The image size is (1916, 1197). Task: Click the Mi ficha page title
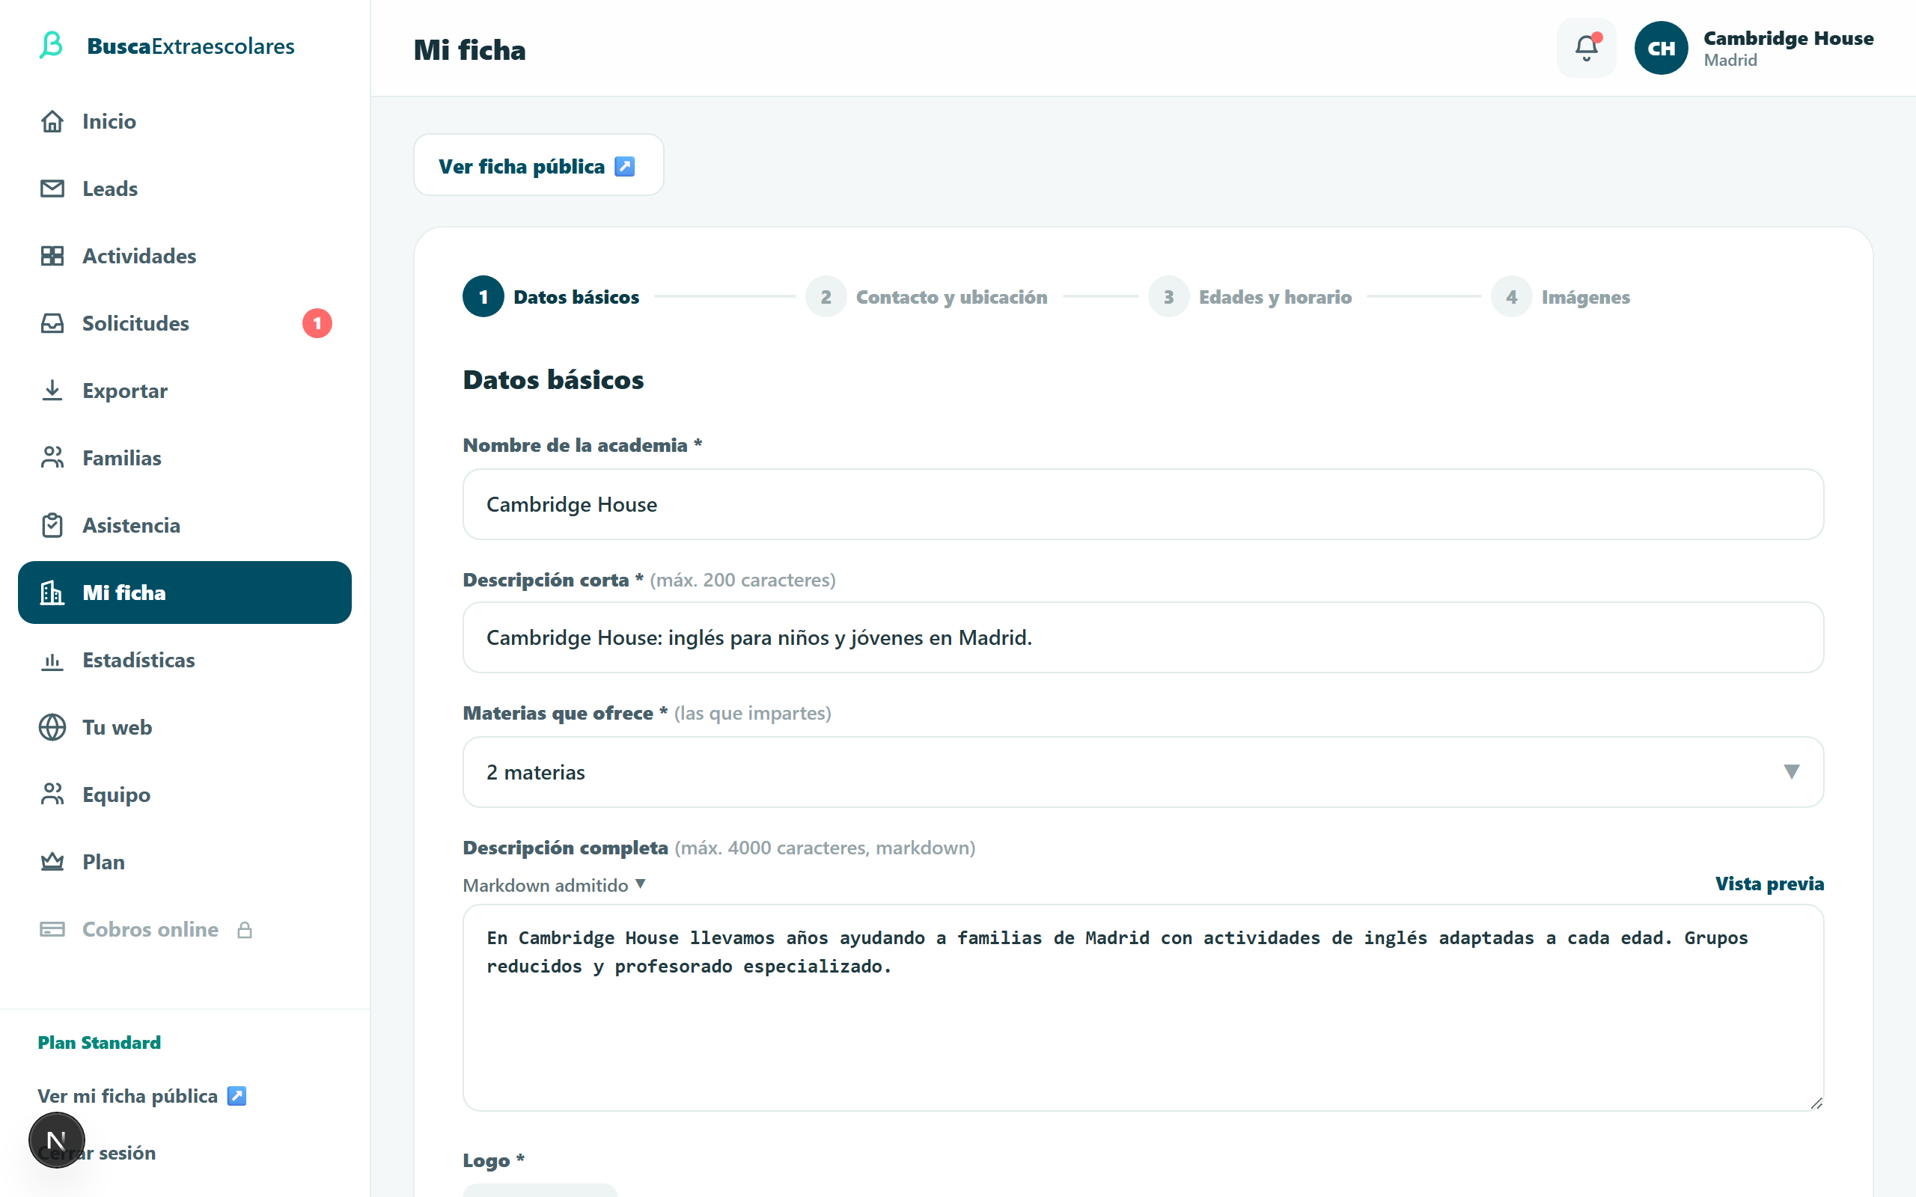469,50
